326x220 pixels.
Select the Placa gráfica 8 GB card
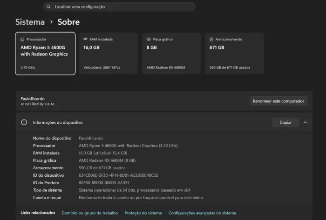[x=171, y=53]
